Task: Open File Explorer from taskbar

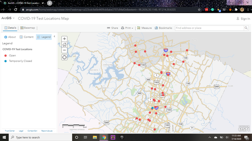Action: click(94, 137)
